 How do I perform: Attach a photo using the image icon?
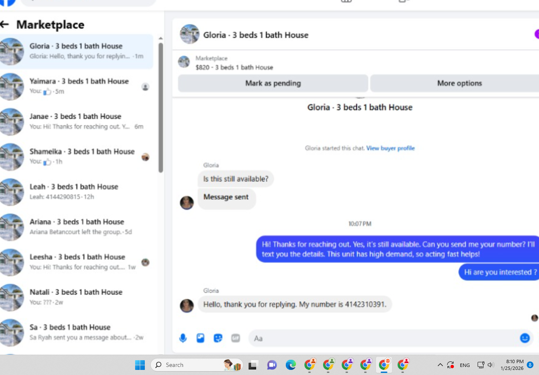(200, 338)
